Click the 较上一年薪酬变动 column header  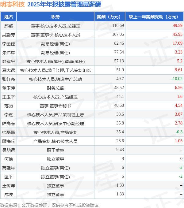(x=155, y=17)
